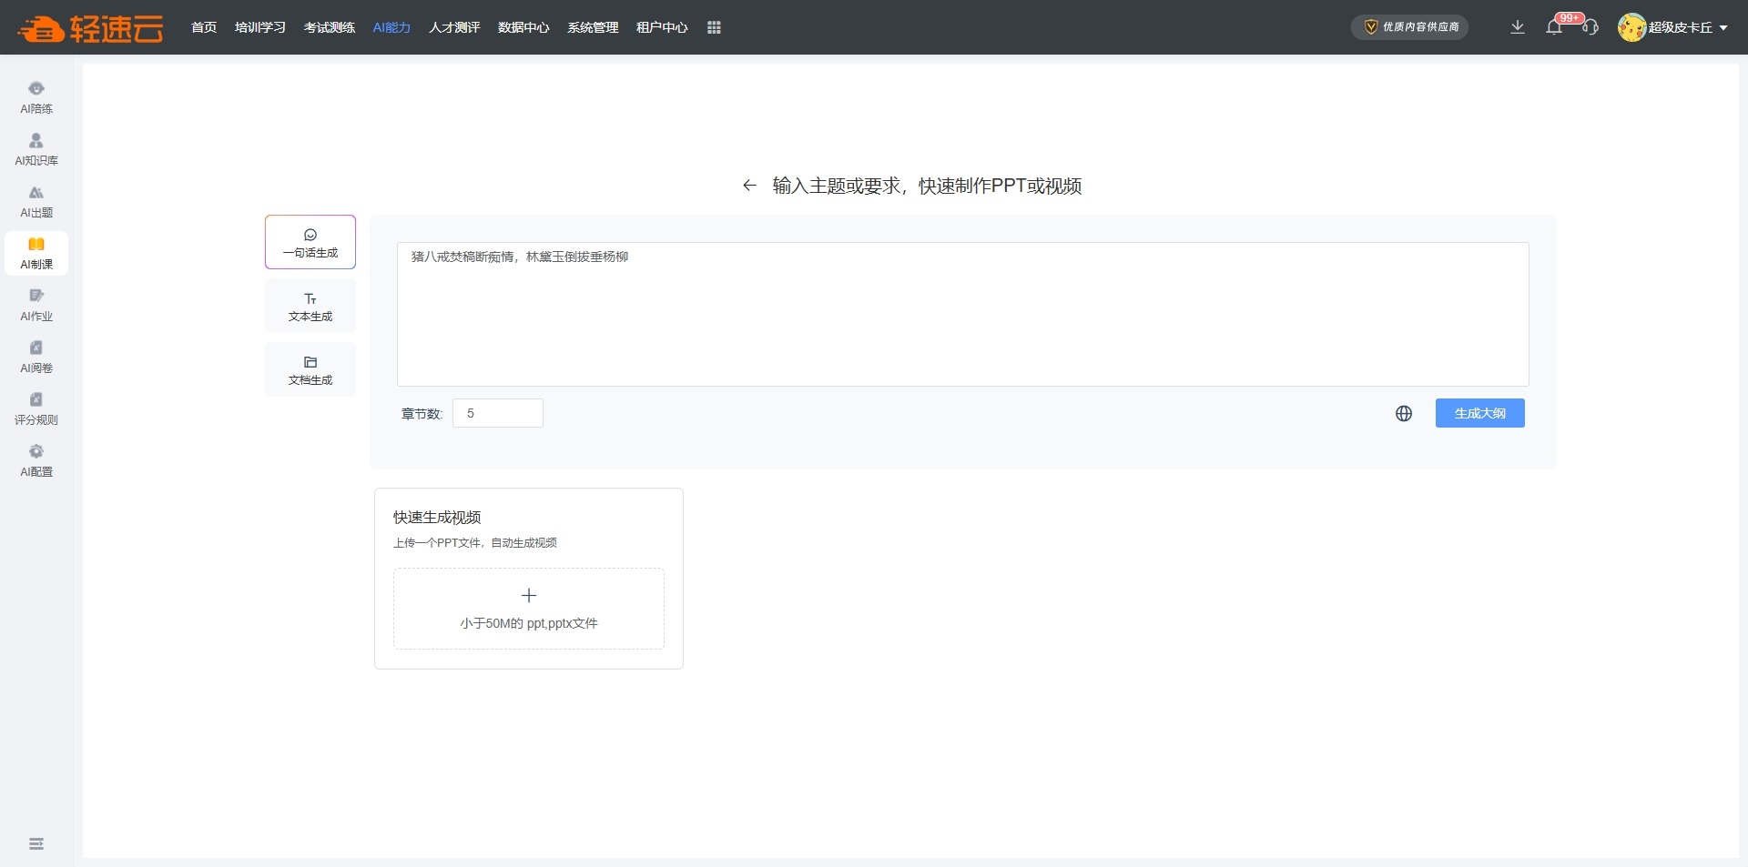Select the 一句话生成 mode
The image size is (1748, 867).
pos(310,242)
